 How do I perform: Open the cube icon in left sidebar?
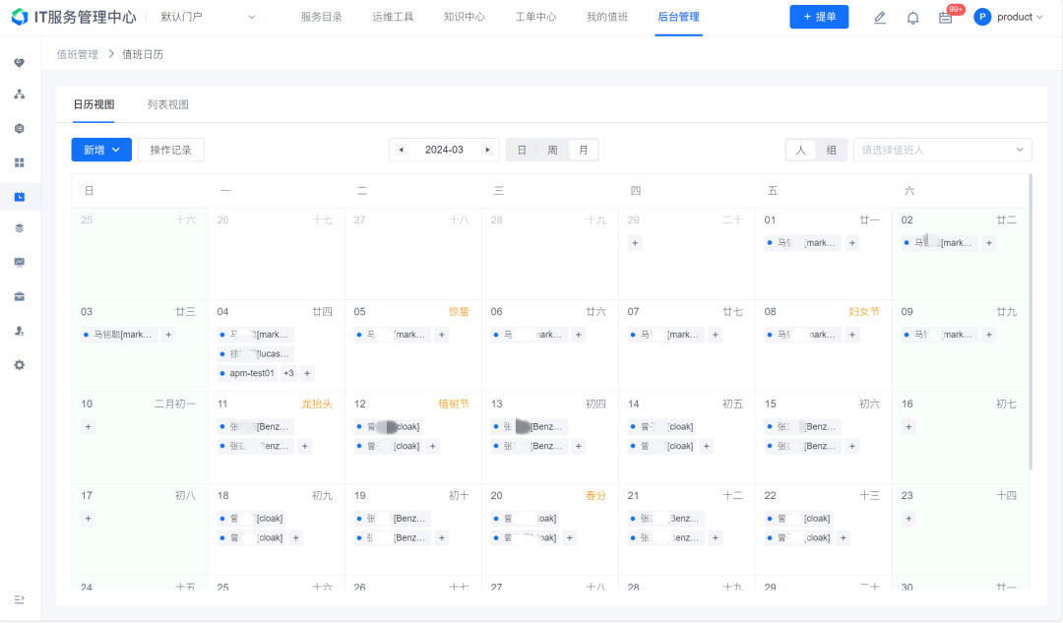pos(20,128)
